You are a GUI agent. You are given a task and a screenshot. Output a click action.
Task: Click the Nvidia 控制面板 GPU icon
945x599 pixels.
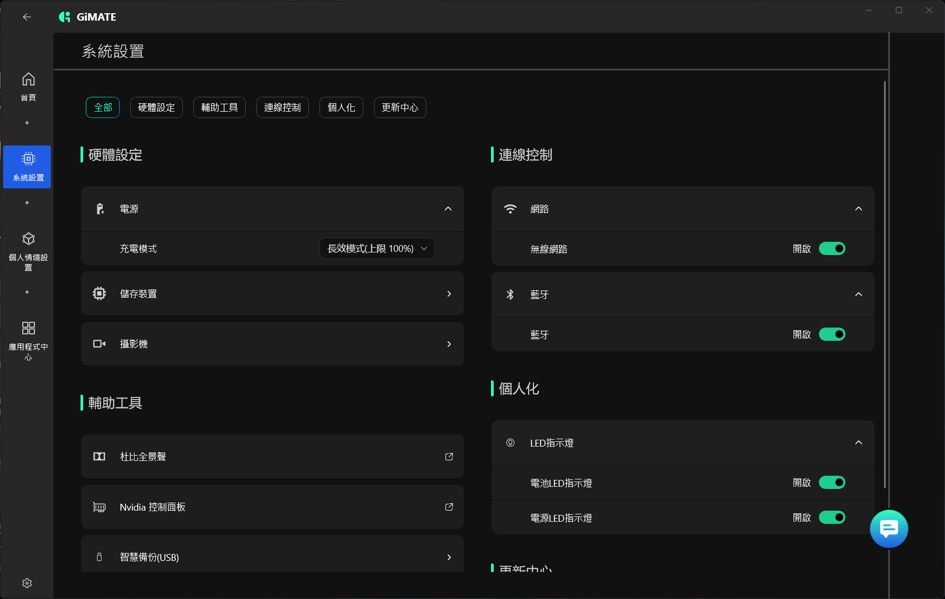[x=99, y=507]
